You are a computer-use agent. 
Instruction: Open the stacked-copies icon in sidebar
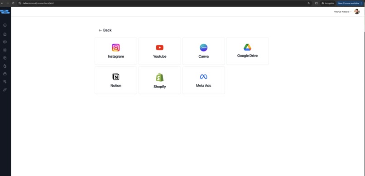[5, 58]
